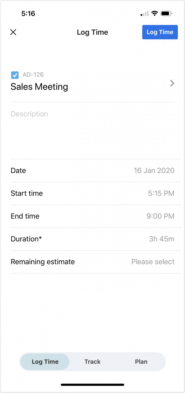This screenshot has width=185, height=393.
Task: Focus the Description text field
Action: (x=93, y=131)
